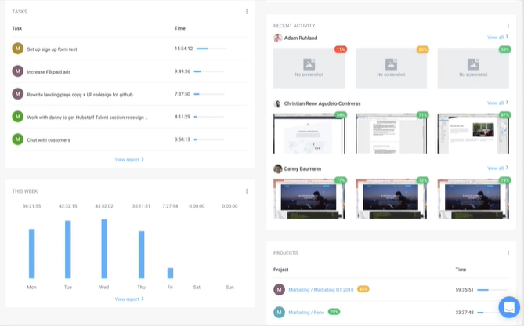Select task Rewrite landing page copy + LP redesign

(80, 95)
